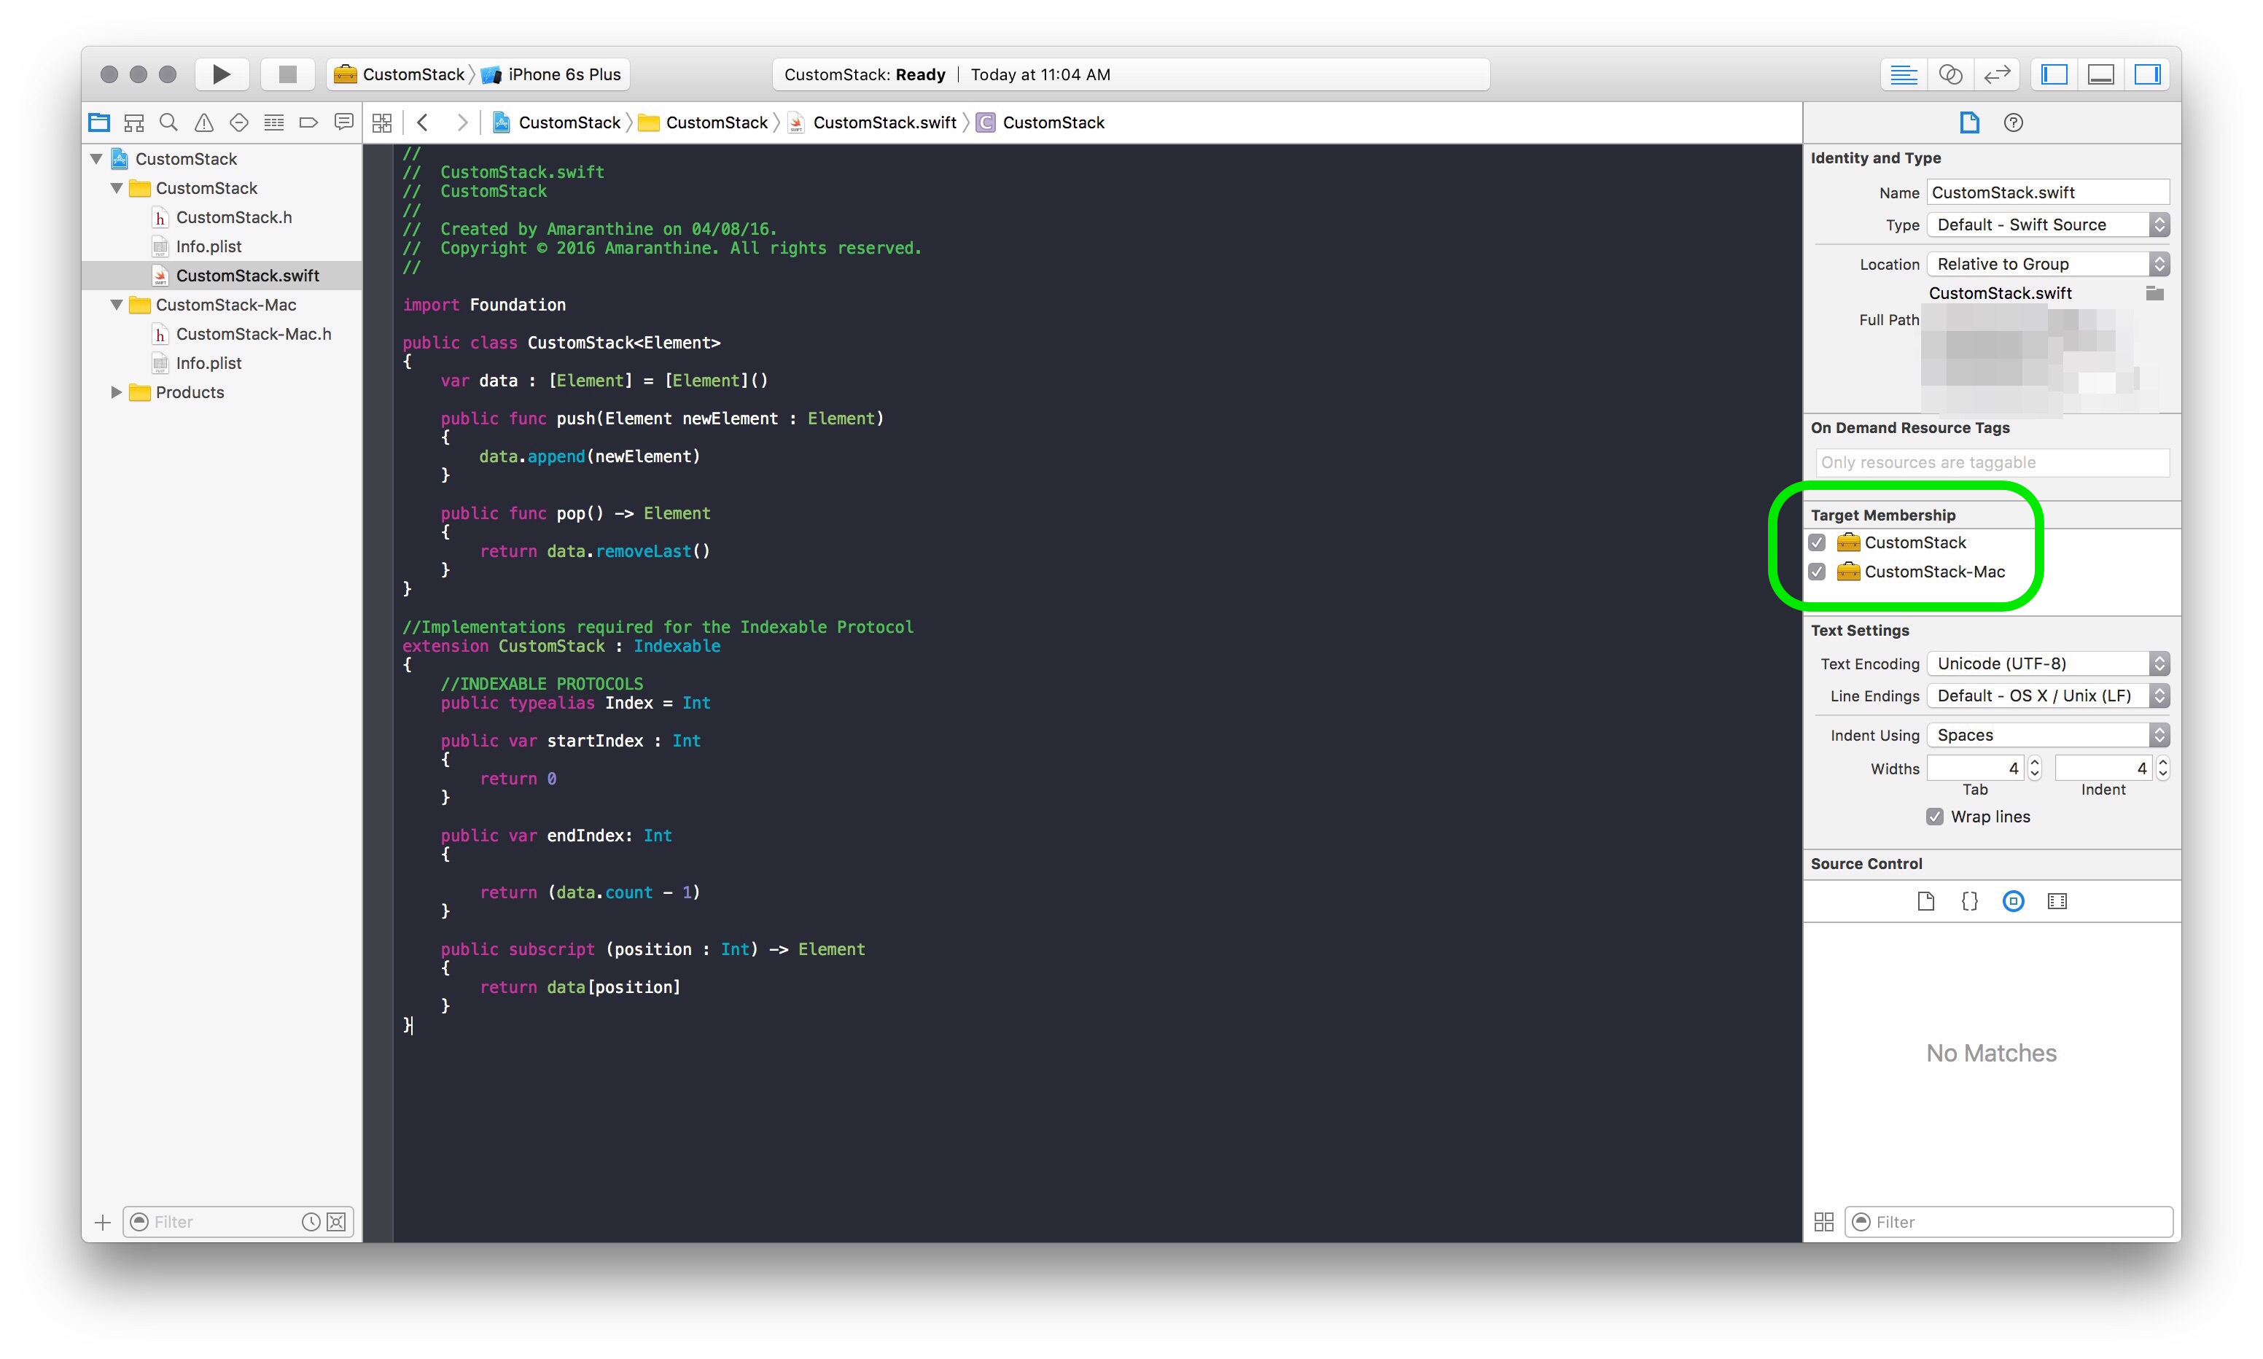2263x1359 pixels.
Task: Show the Quick Help inspector
Action: tap(2013, 122)
